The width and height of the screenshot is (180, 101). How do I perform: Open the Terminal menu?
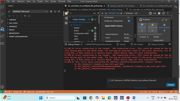pyautogui.click(x=62, y=1)
